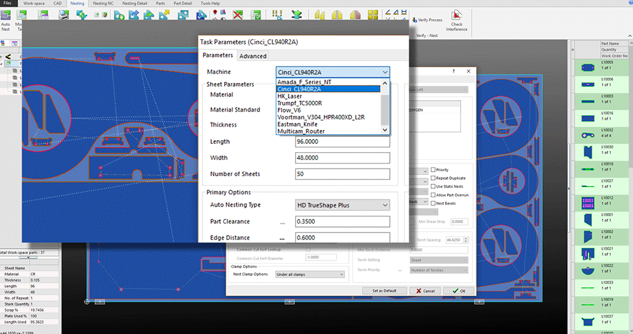The width and height of the screenshot is (633, 334).
Task: Switch to Nesting NC ribbon tab
Action: click(x=103, y=3)
